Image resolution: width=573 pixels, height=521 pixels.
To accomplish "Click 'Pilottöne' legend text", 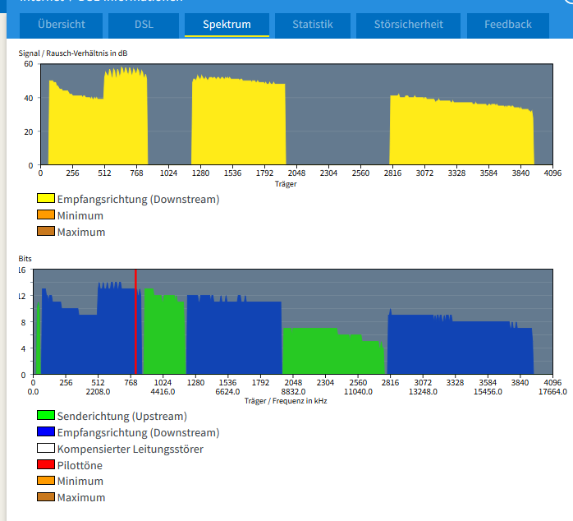I will [x=80, y=466].
